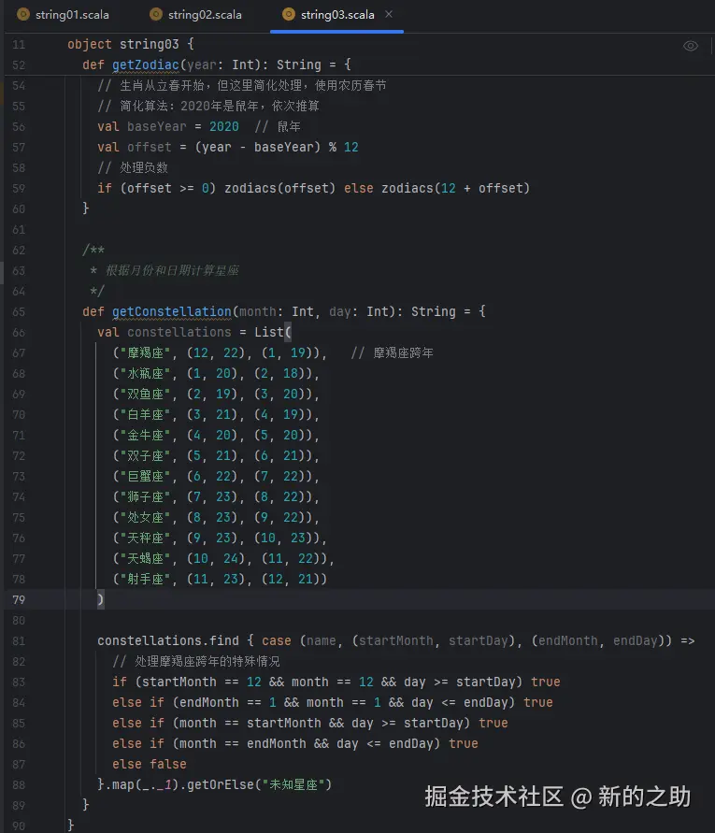Image resolution: width=715 pixels, height=833 pixels.
Task: Click line number 79 in gutter
Action: point(19,600)
